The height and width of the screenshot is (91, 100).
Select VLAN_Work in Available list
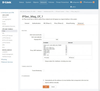[46, 53]
